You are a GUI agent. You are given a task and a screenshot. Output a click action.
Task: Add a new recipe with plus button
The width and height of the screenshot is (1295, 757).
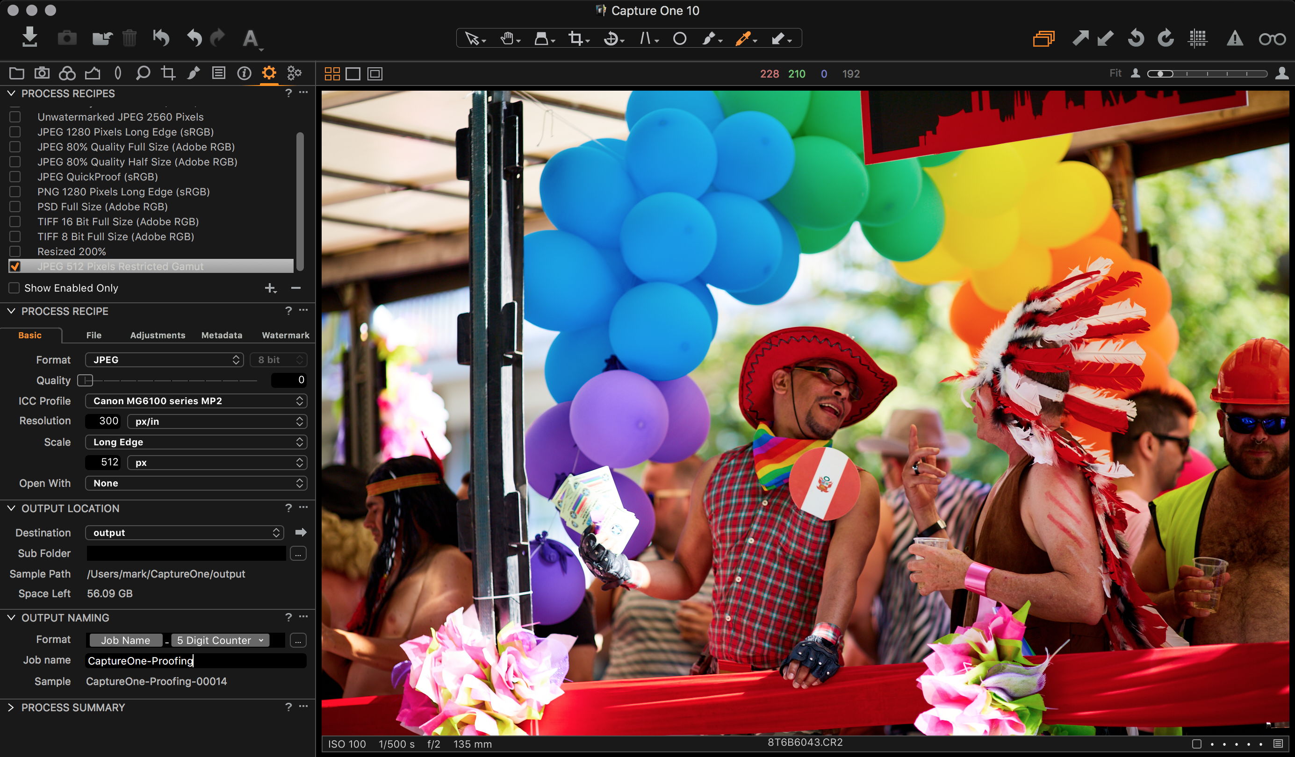(x=269, y=288)
